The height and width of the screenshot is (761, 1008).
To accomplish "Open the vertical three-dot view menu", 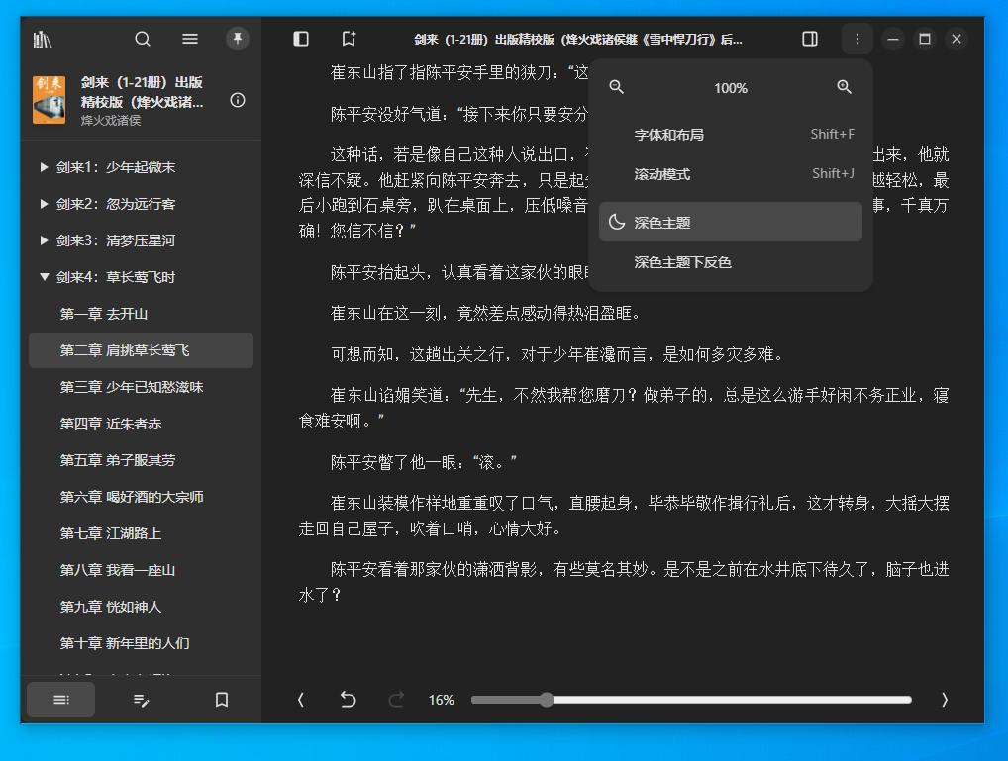I will (x=857, y=40).
